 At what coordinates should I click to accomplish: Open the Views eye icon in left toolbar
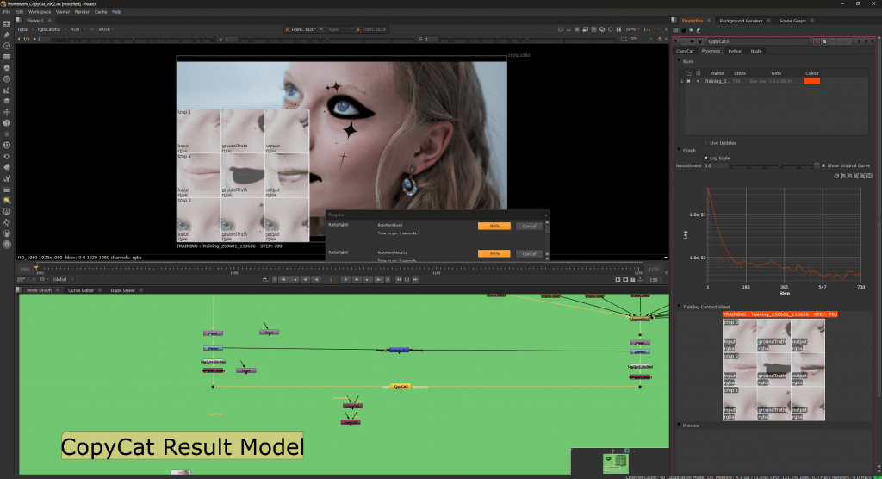(7, 157)
